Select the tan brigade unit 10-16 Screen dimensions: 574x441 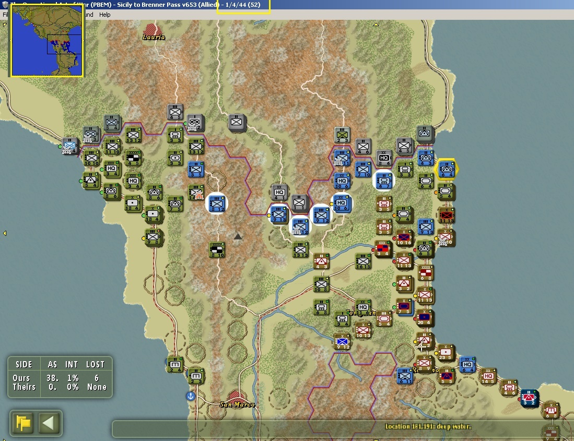(404, 237)
